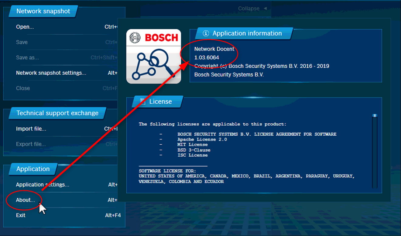Open Application settings...
Screen dimensions: 401x236
(x=43, y=185)
